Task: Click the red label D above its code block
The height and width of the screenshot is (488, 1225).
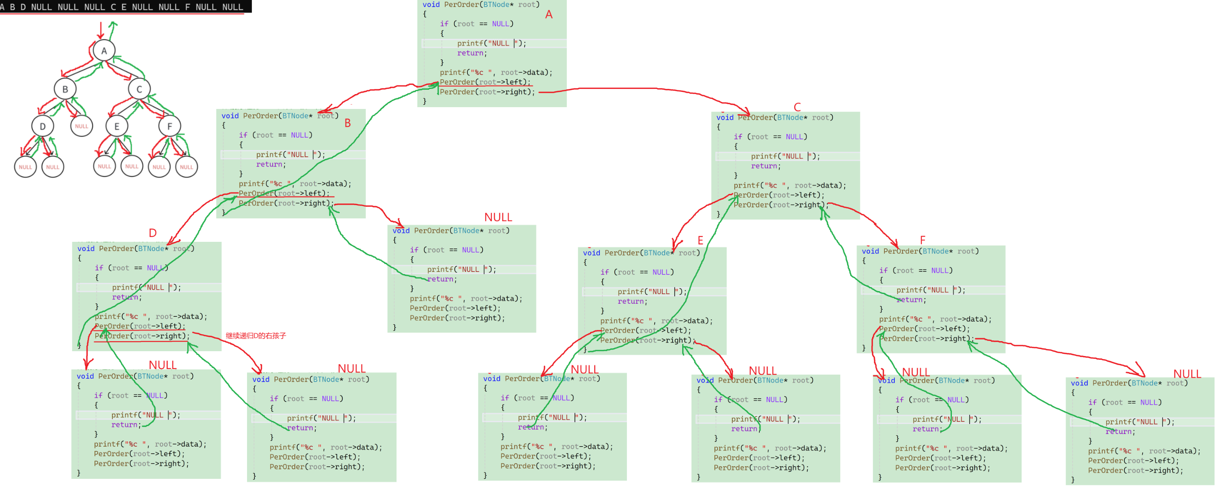Action: click(152, 233)
